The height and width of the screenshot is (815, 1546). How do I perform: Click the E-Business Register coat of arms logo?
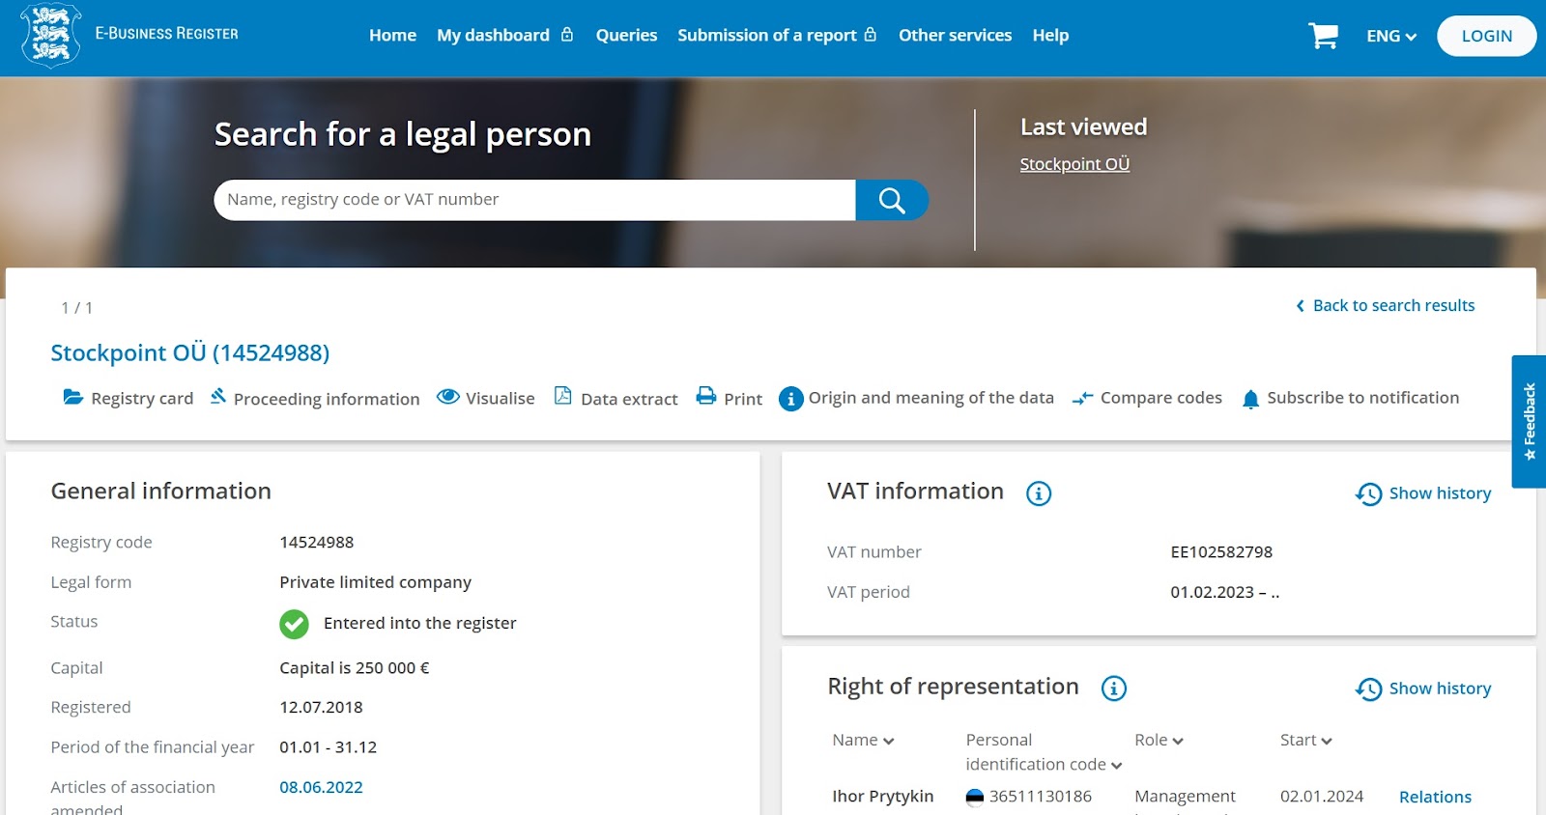(50, 35)
